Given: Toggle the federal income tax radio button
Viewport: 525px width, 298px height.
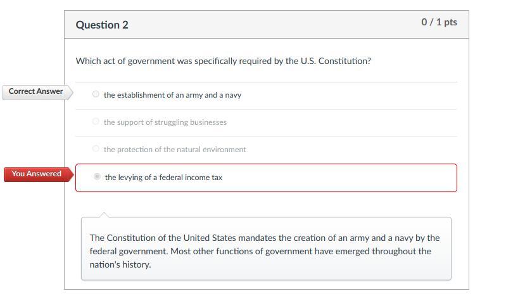Looking at the screenshot, I should [97, 177].
